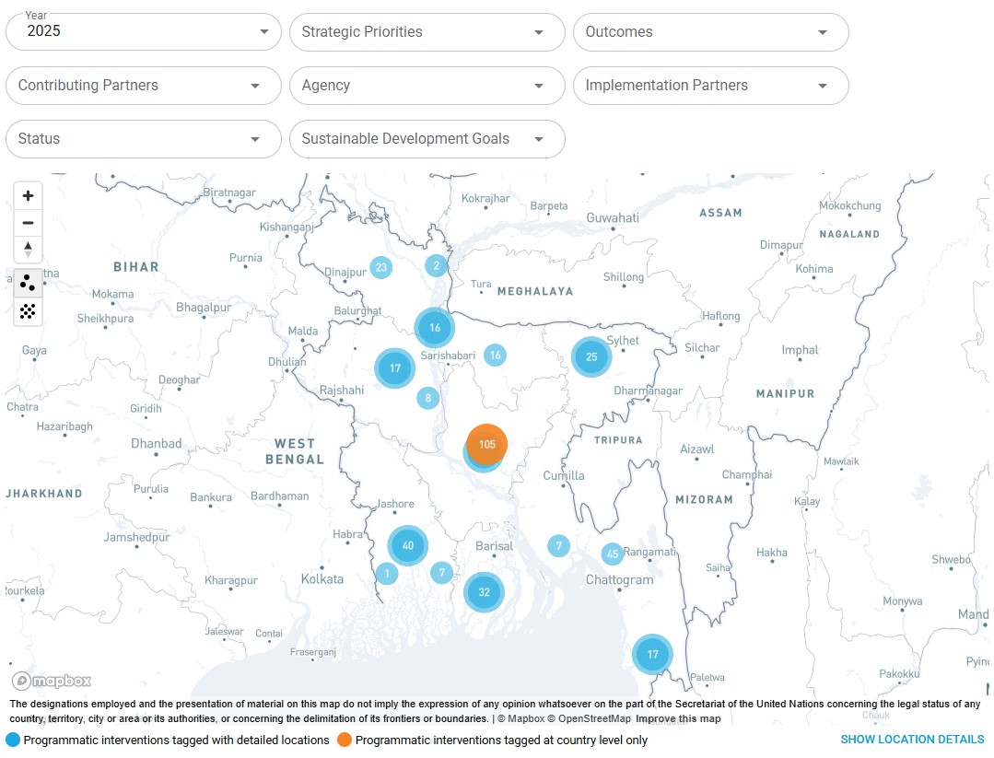Open the 45 cluster near Rangamati

click(x=613, y=554)
